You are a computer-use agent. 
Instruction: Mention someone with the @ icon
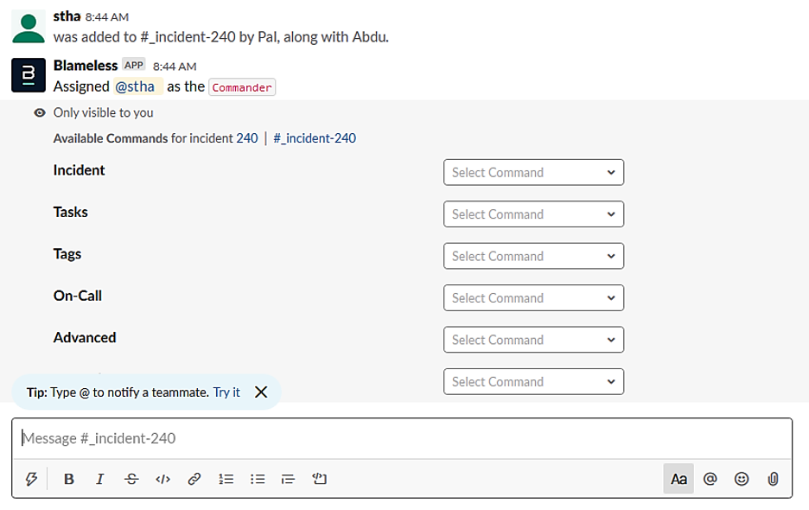(x=710, y=479)
